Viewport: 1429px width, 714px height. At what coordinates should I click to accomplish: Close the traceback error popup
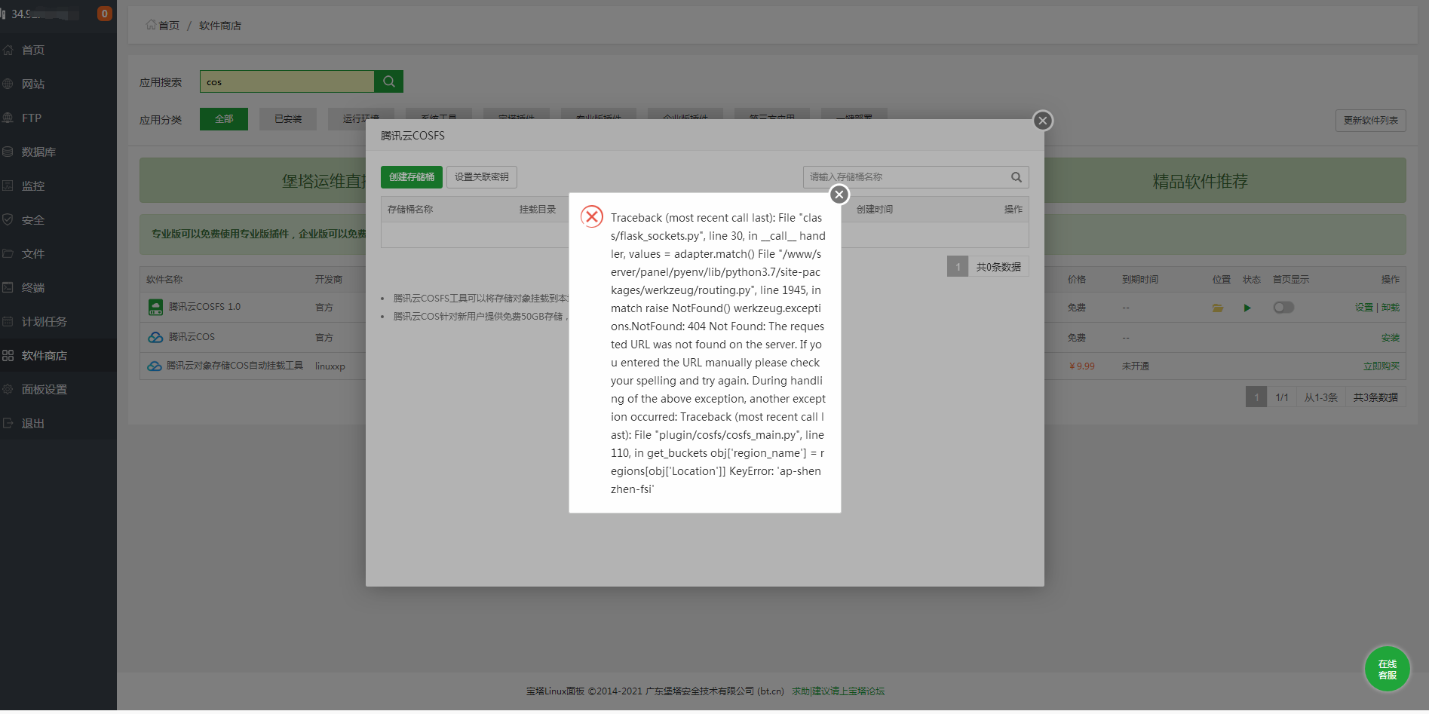pos(839,195)
